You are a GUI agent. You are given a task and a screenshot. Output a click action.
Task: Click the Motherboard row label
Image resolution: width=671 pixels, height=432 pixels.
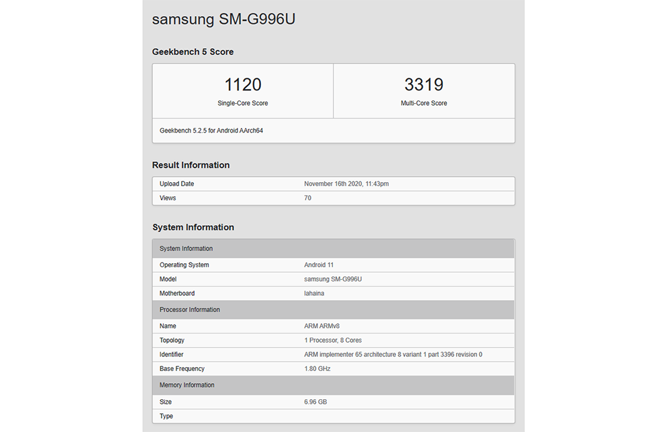[177, 293]
